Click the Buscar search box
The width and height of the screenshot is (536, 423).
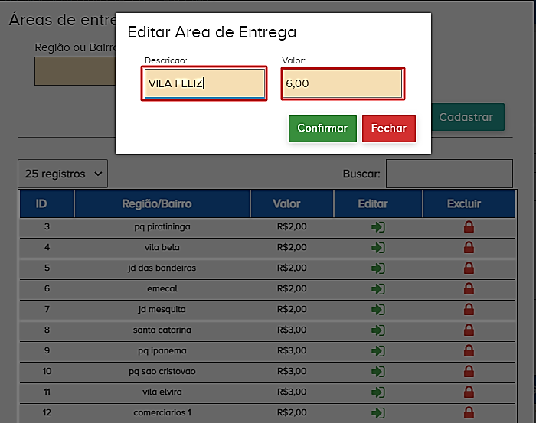click(449, 174)
